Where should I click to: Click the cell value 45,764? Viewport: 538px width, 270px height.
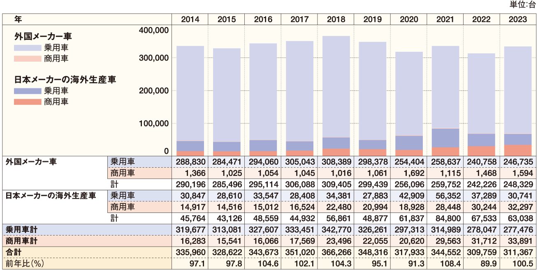(194, 218)
